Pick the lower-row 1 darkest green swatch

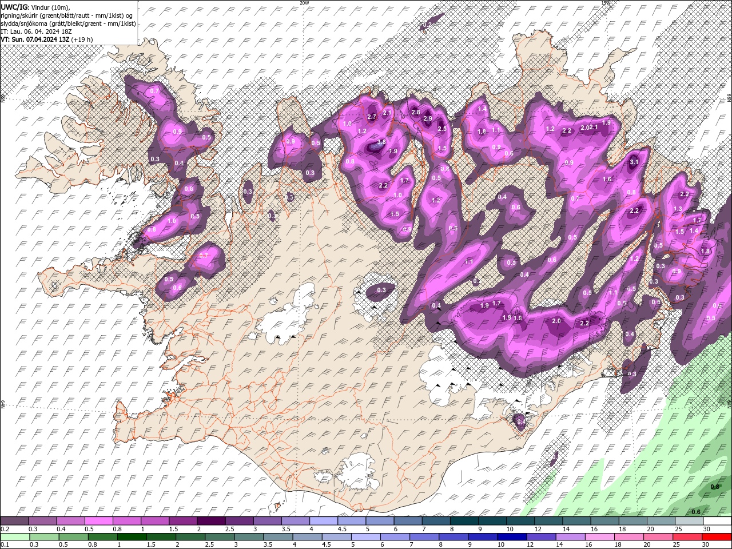(x=132, y=537)
